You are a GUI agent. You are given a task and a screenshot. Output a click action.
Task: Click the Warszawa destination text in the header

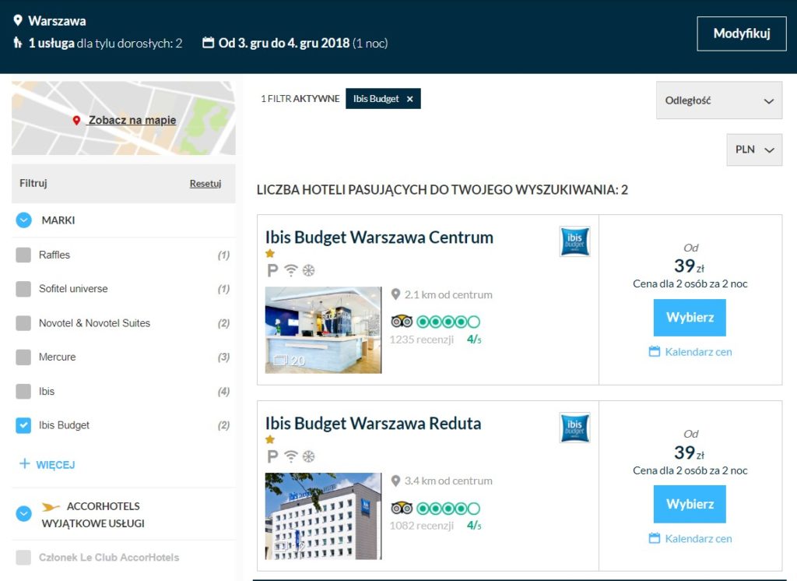(x=57, y=21)
